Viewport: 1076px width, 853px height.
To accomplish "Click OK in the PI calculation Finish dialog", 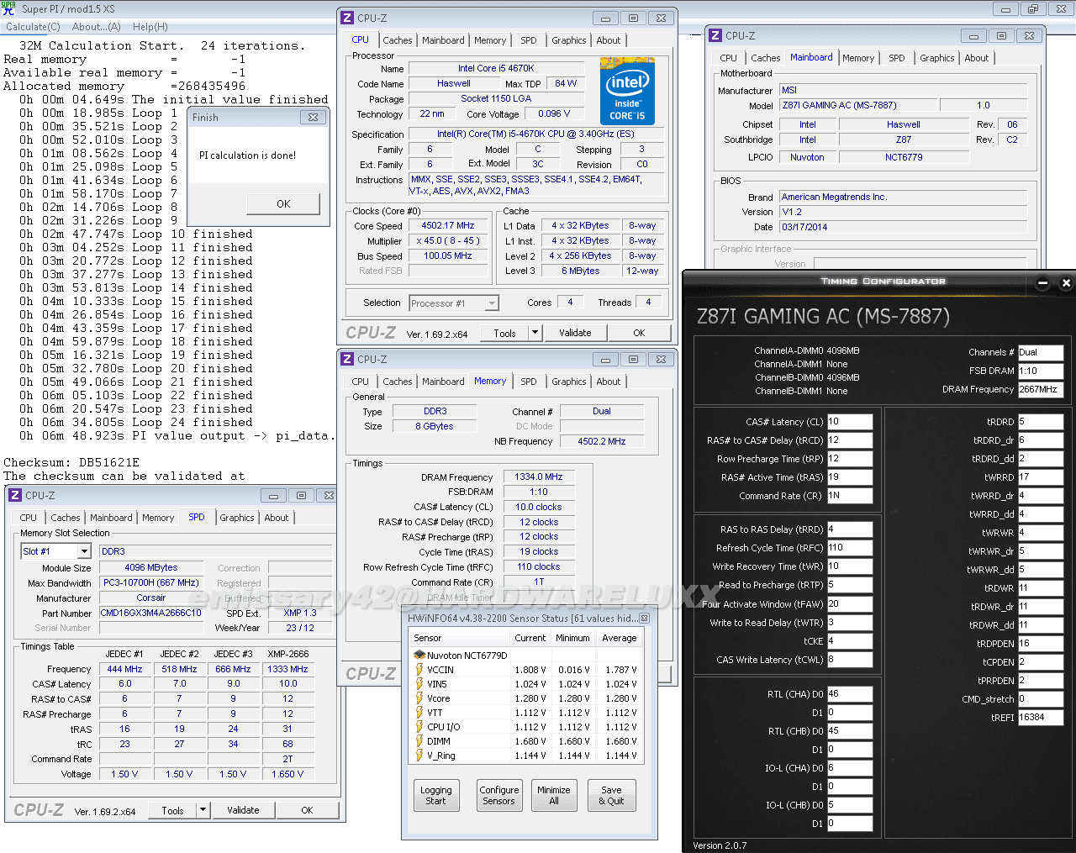I will tap(283, 204).
